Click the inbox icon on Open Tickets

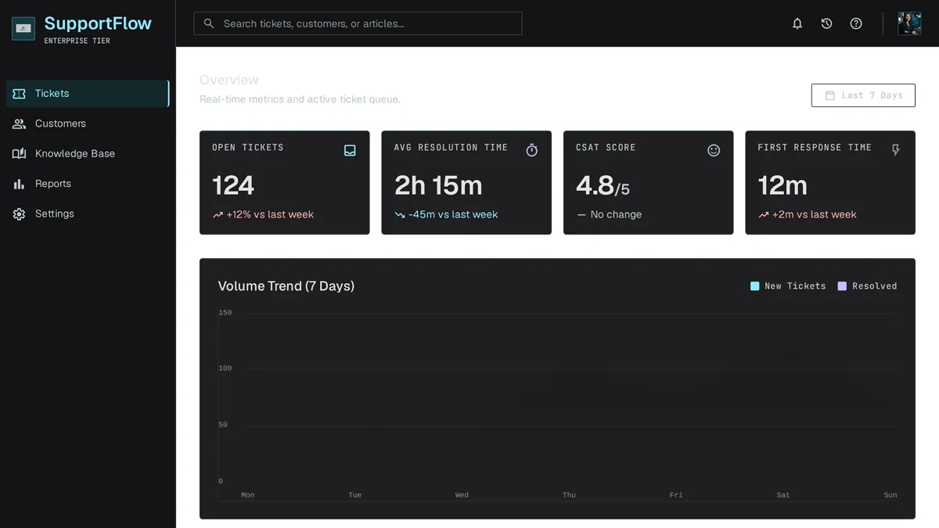tap(350, 150)
